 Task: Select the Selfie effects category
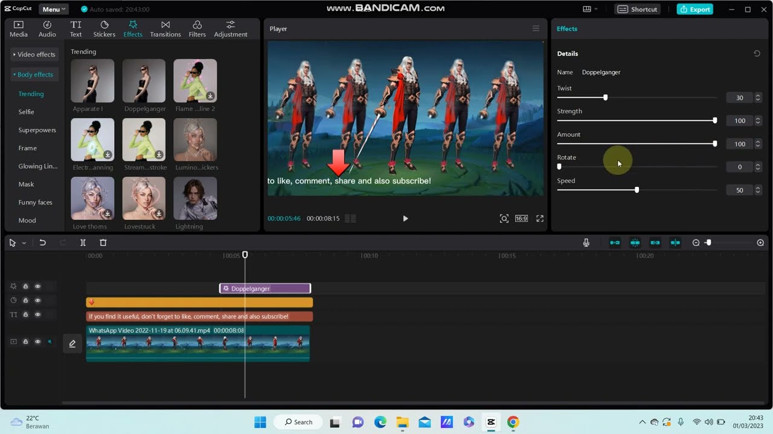(26, 112)
